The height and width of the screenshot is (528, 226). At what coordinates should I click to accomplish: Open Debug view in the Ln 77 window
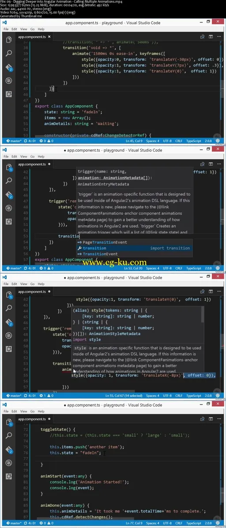(x=9, y=463)
